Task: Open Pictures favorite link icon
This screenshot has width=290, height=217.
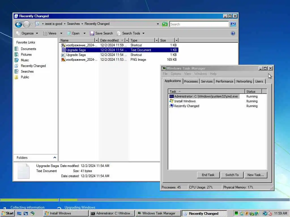Action: (16, 55)
